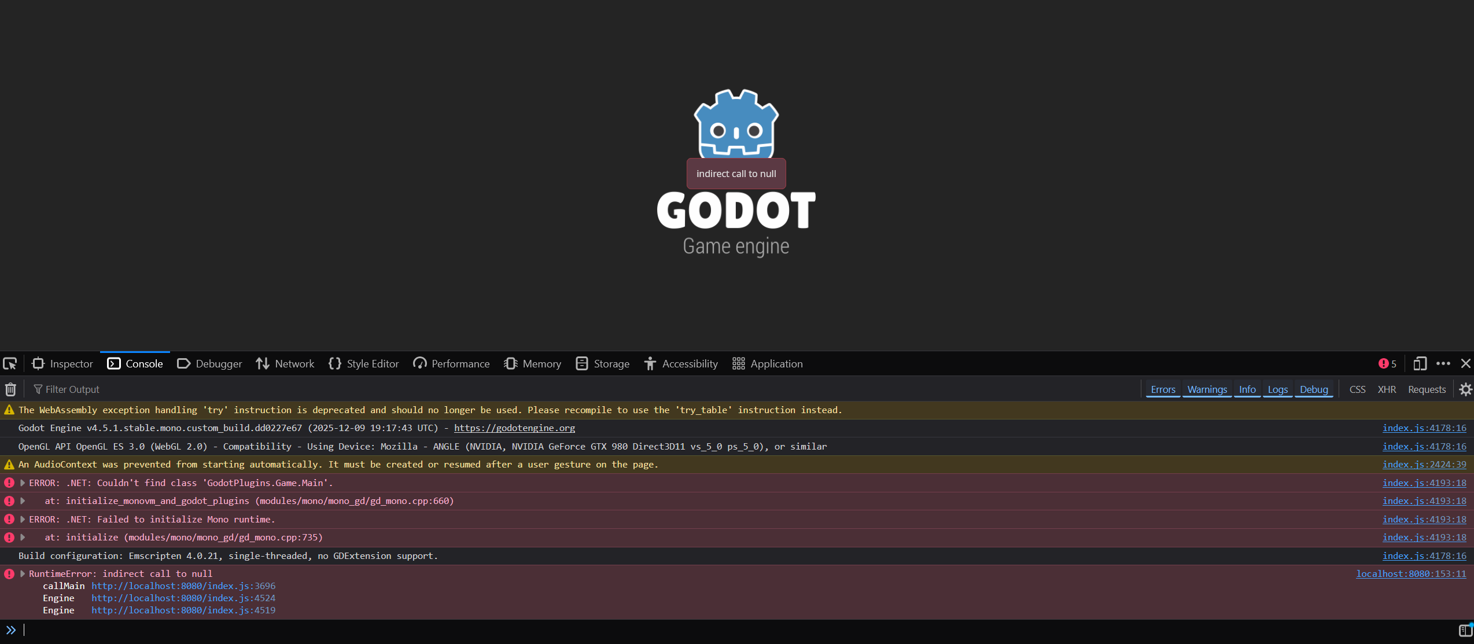Open the godotengine.org link
Screen dimensions: 1474x644
click(514, 428)
